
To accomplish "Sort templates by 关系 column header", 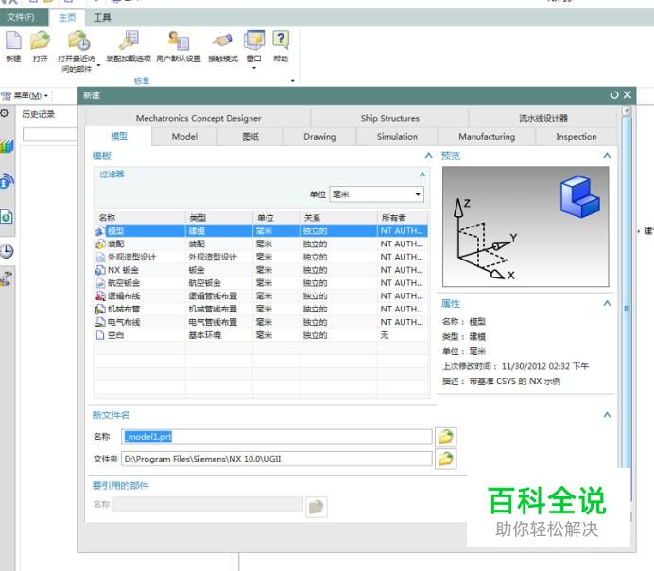I will click(338, 217).
